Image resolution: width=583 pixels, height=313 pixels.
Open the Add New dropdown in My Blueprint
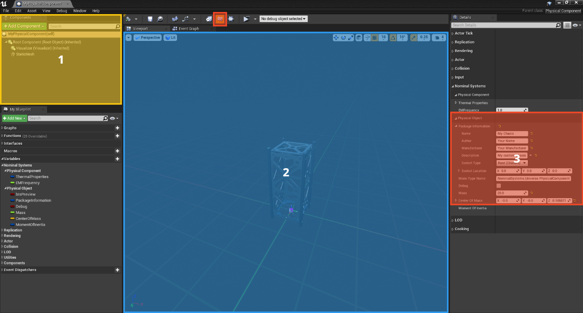[x=15, y=118]
